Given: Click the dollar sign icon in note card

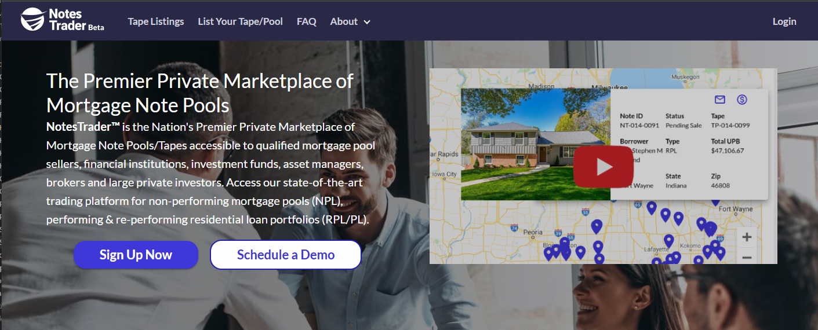Looking at the screenshot, I should pos(742,100).
